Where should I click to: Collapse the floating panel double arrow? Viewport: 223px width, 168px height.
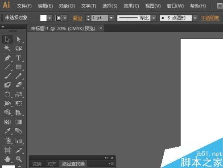pos(106,158)
